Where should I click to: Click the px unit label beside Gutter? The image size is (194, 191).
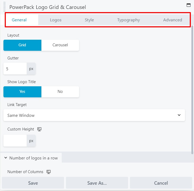pos(31,69)
